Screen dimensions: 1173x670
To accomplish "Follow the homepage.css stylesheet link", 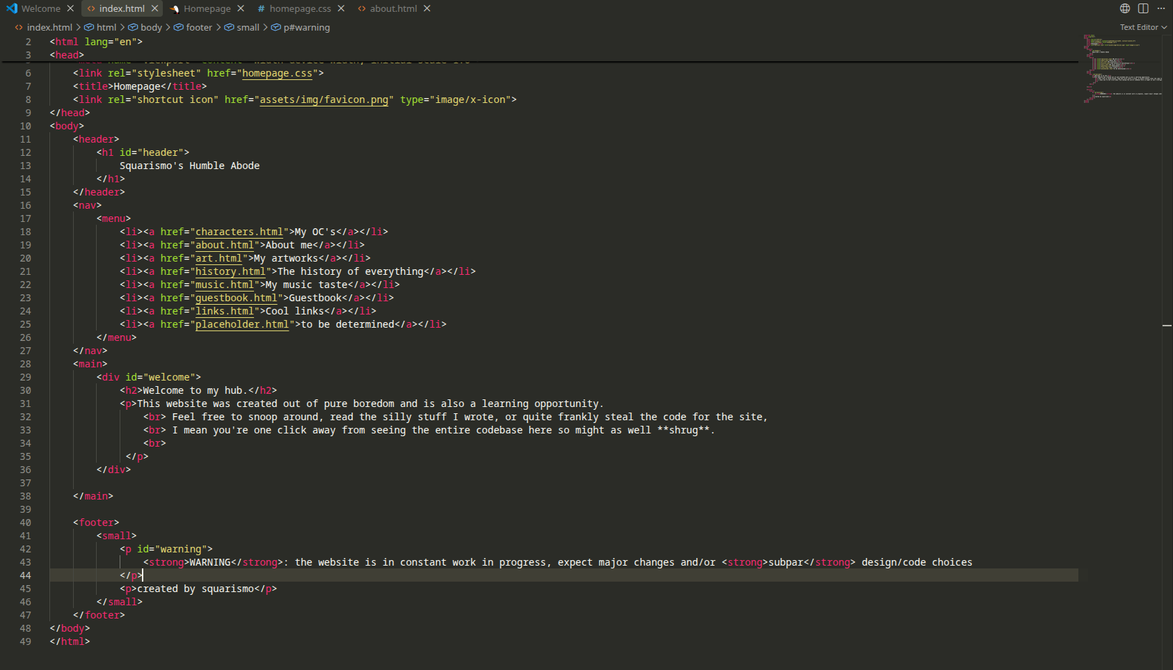I will pos(277,73).
